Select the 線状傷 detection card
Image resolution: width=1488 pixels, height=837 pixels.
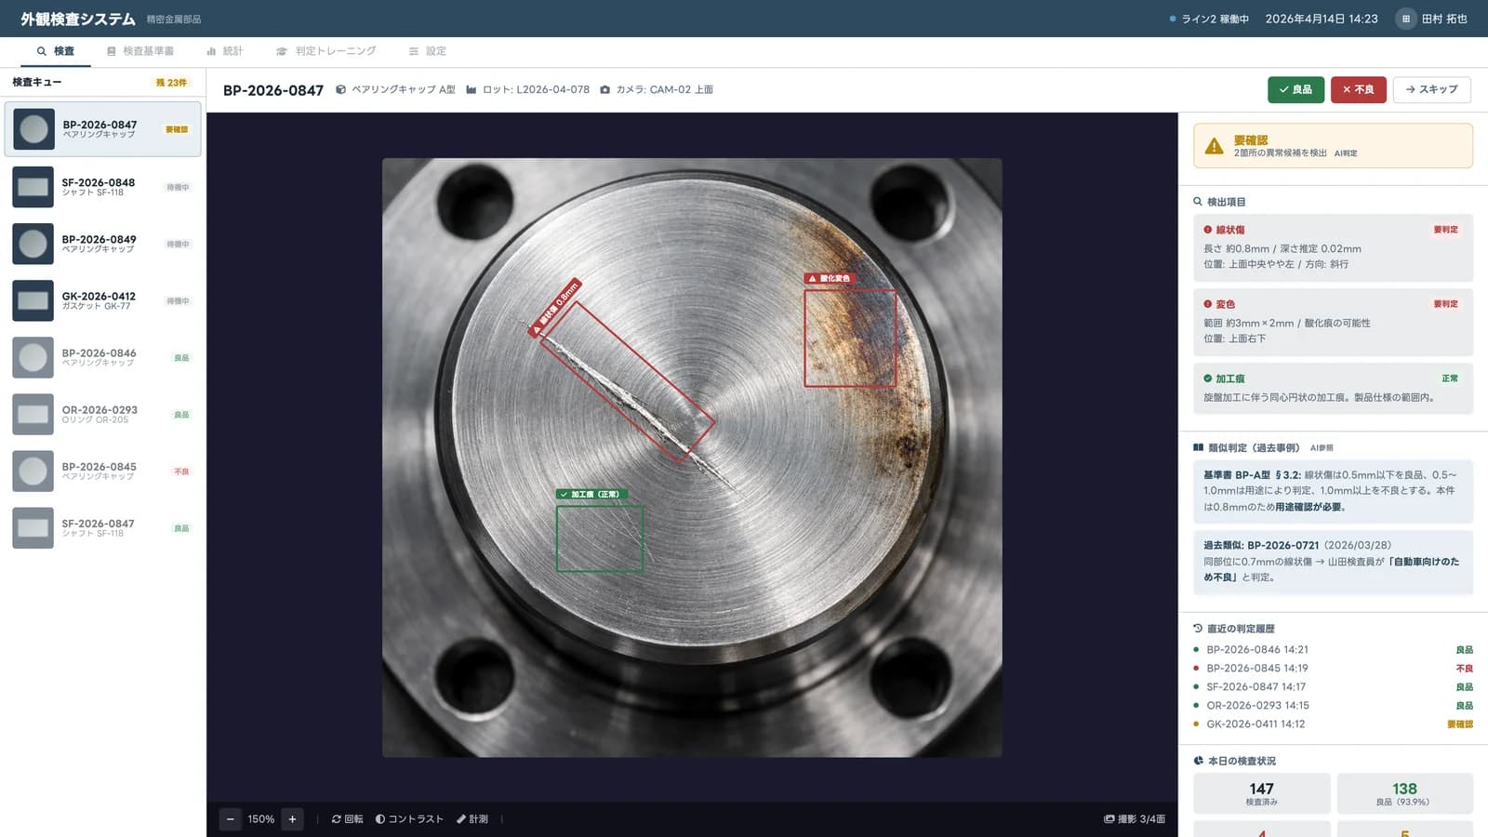click(1333, 247)
